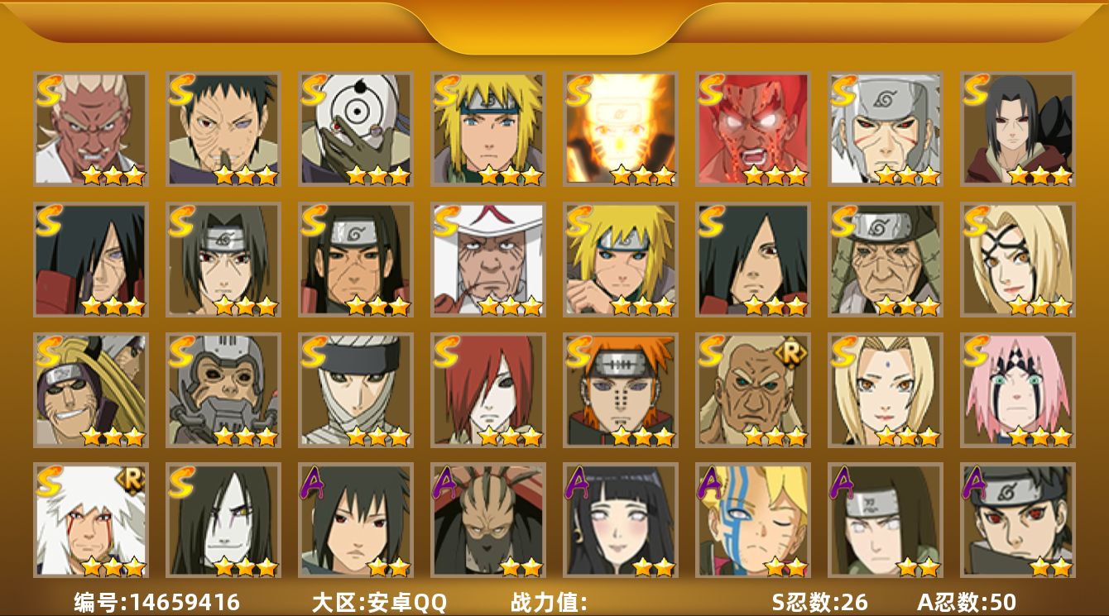Open the scarred-face Obito portrait
This screenshot has width=1109, height=616.
click(x=223, y=129)
